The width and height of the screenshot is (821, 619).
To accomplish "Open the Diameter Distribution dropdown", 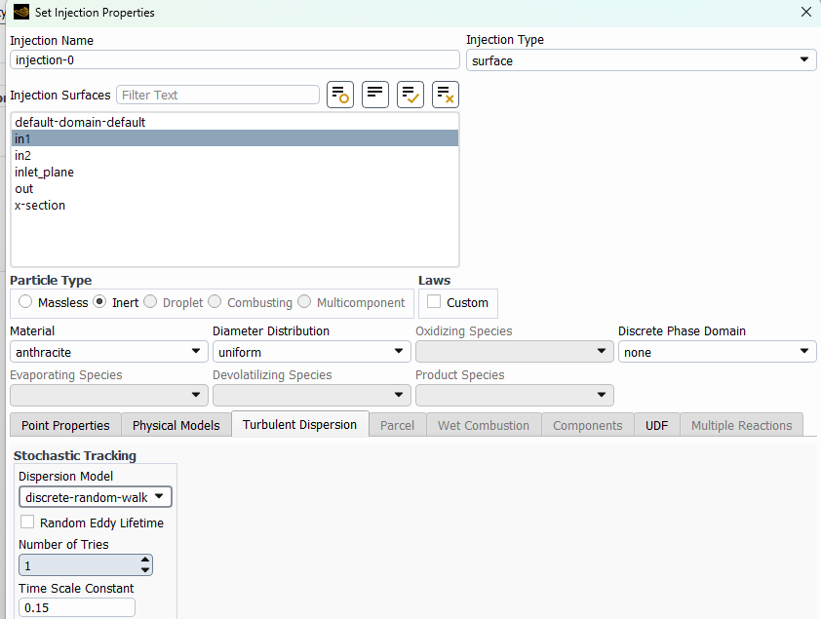I will (310, 352).
